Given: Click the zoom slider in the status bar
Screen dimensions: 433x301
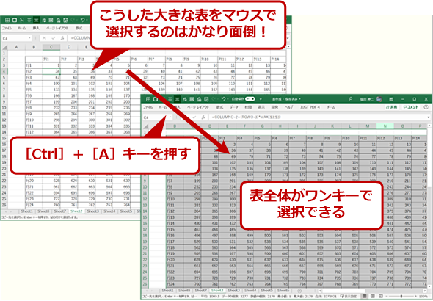Looking at the screenshot, I should 401,297.
